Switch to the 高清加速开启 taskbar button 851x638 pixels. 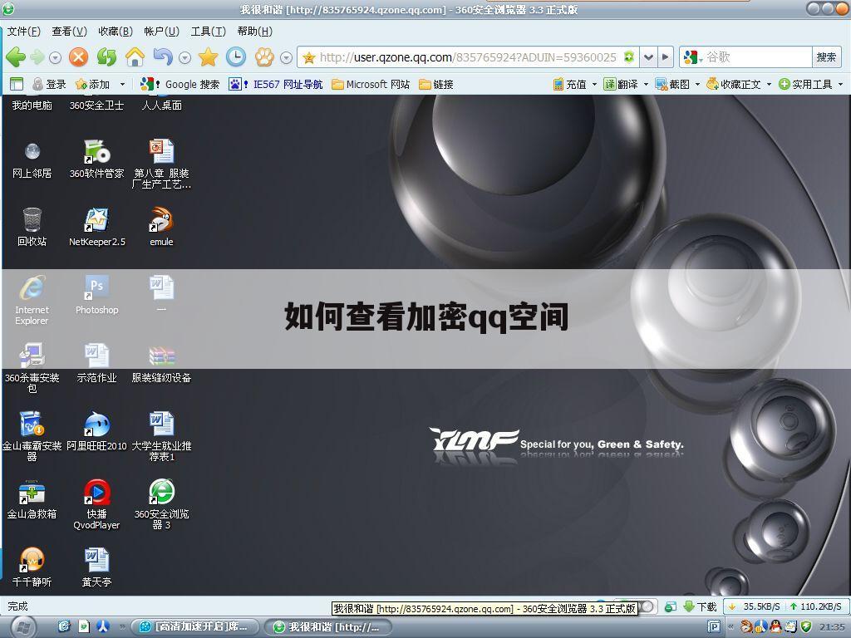(194, 627)
